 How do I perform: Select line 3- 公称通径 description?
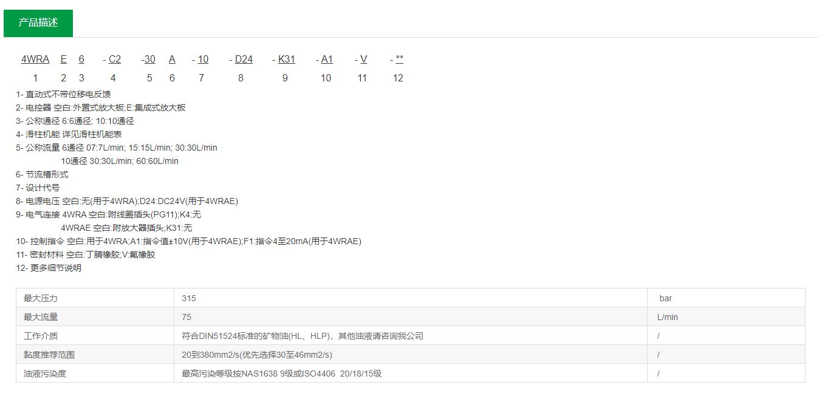[x=75, y=121]
